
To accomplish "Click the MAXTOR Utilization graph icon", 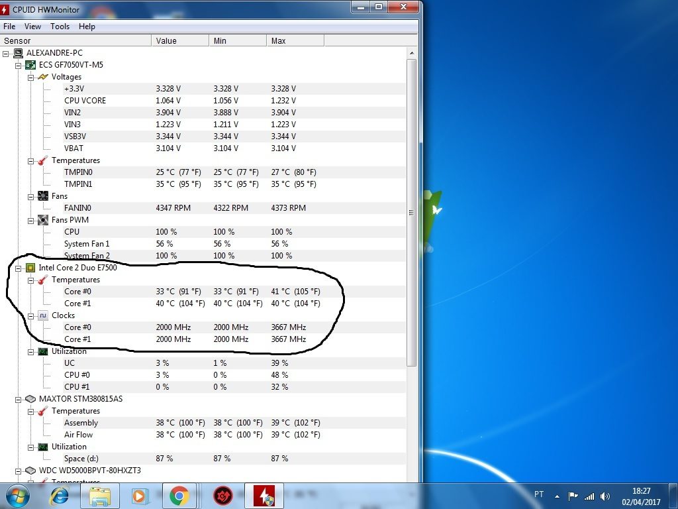I will (x=43, y=447).
